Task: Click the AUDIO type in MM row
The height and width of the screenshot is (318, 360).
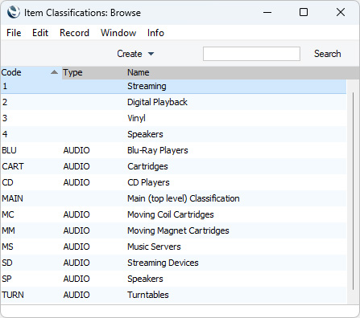Action: pyautogui.click(x=77, y=230)
